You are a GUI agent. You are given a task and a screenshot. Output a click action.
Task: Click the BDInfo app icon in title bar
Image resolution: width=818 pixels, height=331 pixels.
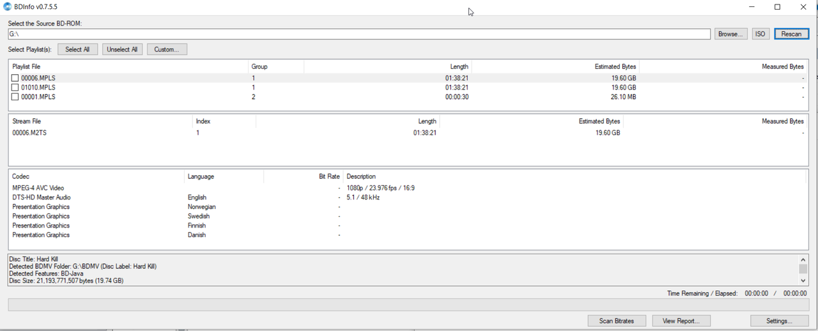pos(7,7)
